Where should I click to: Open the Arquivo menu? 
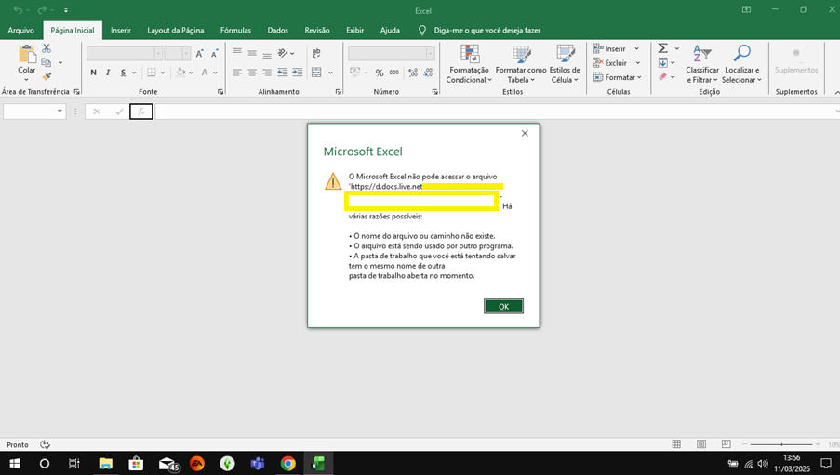[x=20, y=31]
